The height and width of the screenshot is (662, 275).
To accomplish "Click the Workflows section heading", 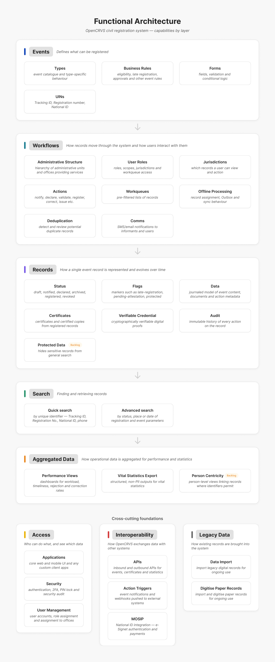I will click(x=46, y=146).
